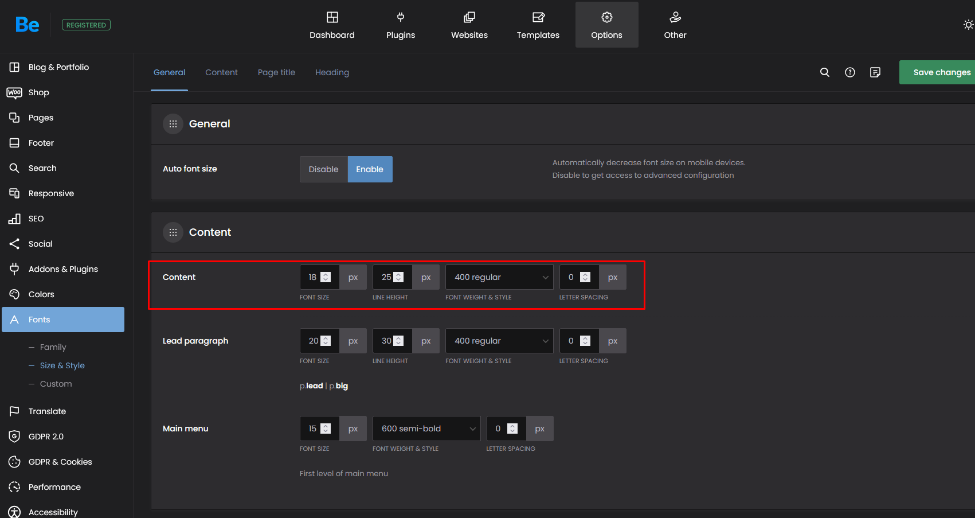975x518 pixels.
Task: Open Family under Fonts in sidebar
Action: [x=53, y=347]
